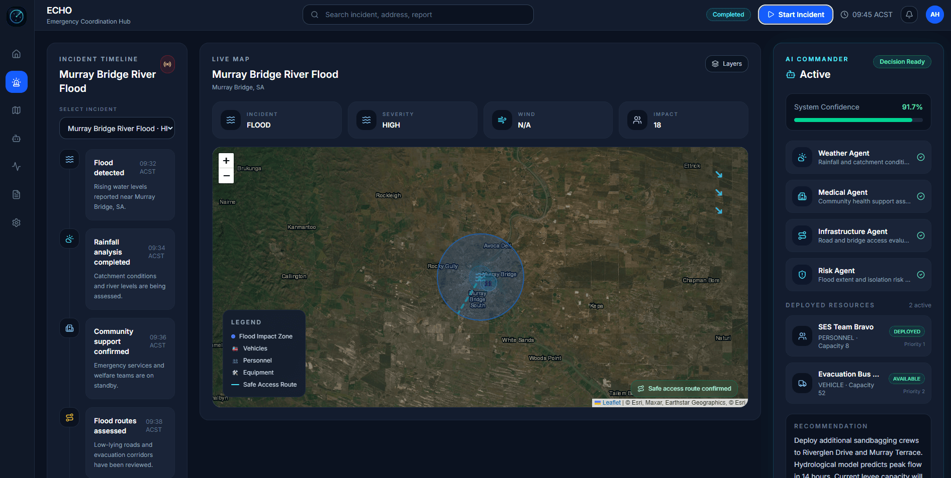Click the Impact people icon

click(x=637, y=120)
